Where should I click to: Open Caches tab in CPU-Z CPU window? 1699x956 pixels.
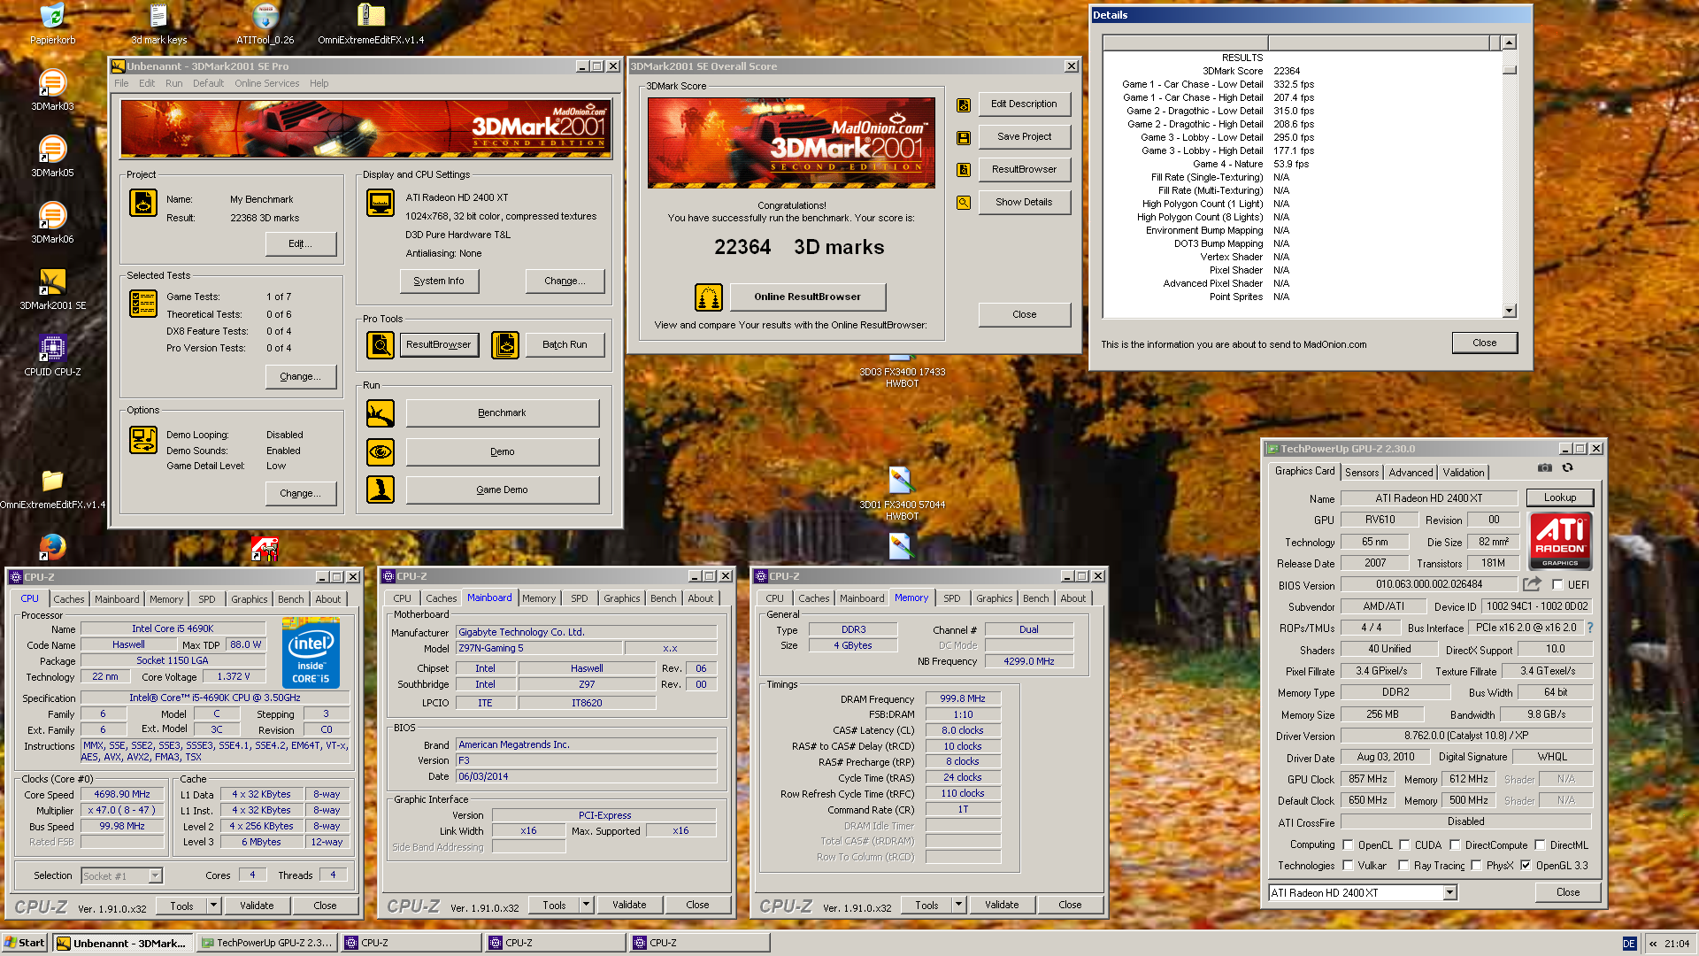click(69, 599)
